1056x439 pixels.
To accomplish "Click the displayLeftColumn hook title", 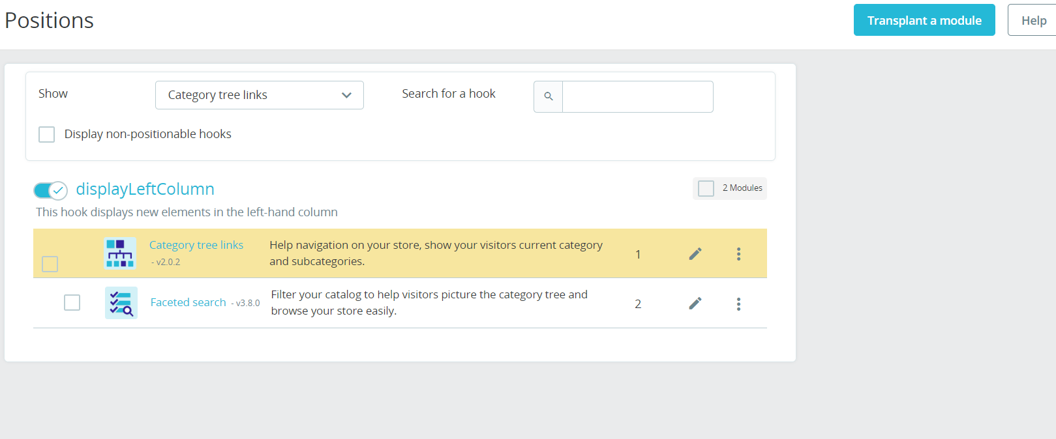I will [145, 189].
